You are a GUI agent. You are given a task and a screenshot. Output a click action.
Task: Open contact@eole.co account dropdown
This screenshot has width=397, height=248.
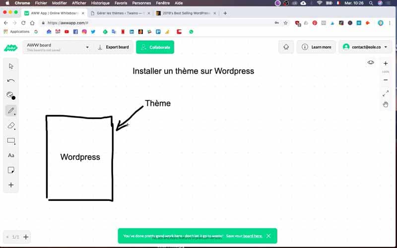pyautogui.click(x=365, y=47)
